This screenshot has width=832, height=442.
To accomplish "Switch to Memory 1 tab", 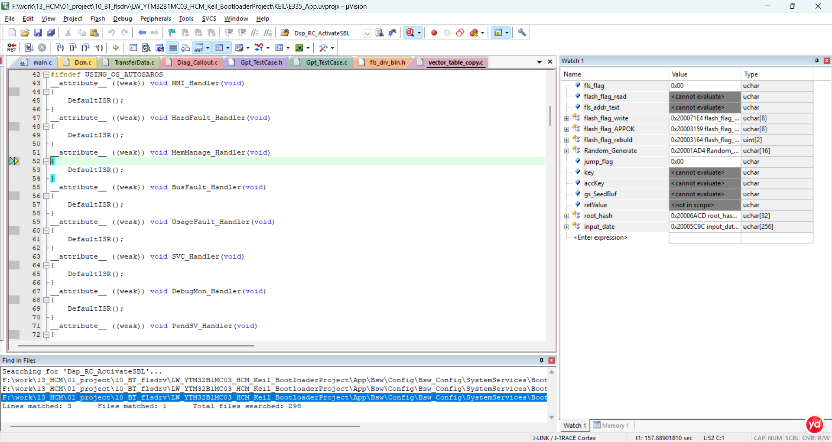I will (x=611, y=426).
